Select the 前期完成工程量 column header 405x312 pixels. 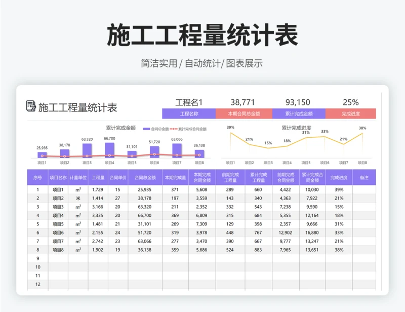click(x=230, y=178)
